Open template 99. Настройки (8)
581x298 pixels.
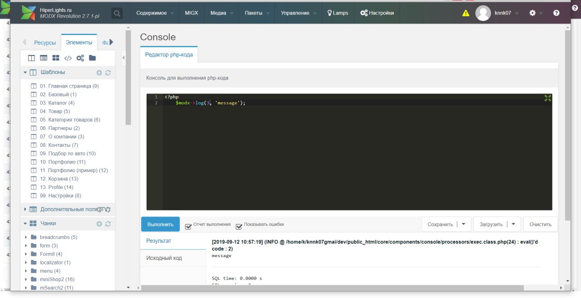(x=60, y=196)
